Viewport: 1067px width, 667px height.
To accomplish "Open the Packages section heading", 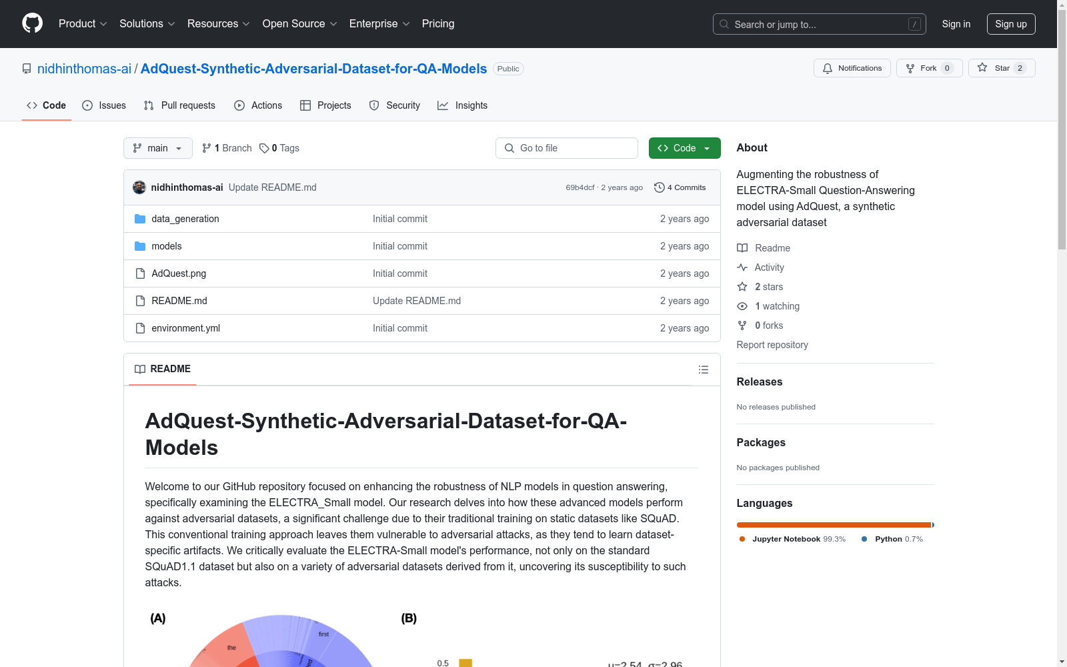I will pos(761,442).
